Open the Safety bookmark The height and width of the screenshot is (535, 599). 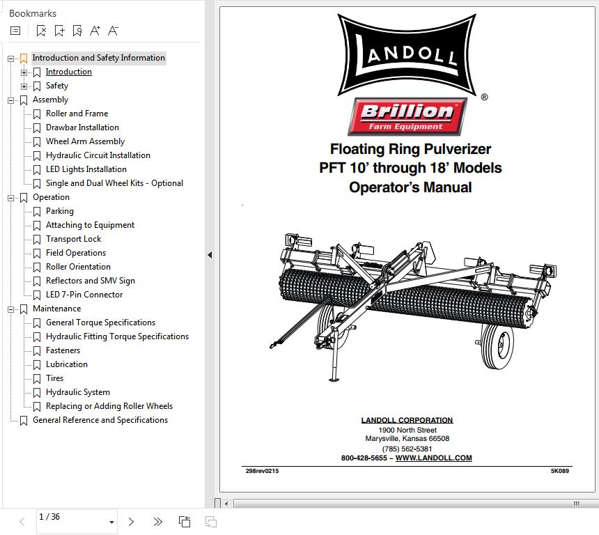click(x=57, y=86)
